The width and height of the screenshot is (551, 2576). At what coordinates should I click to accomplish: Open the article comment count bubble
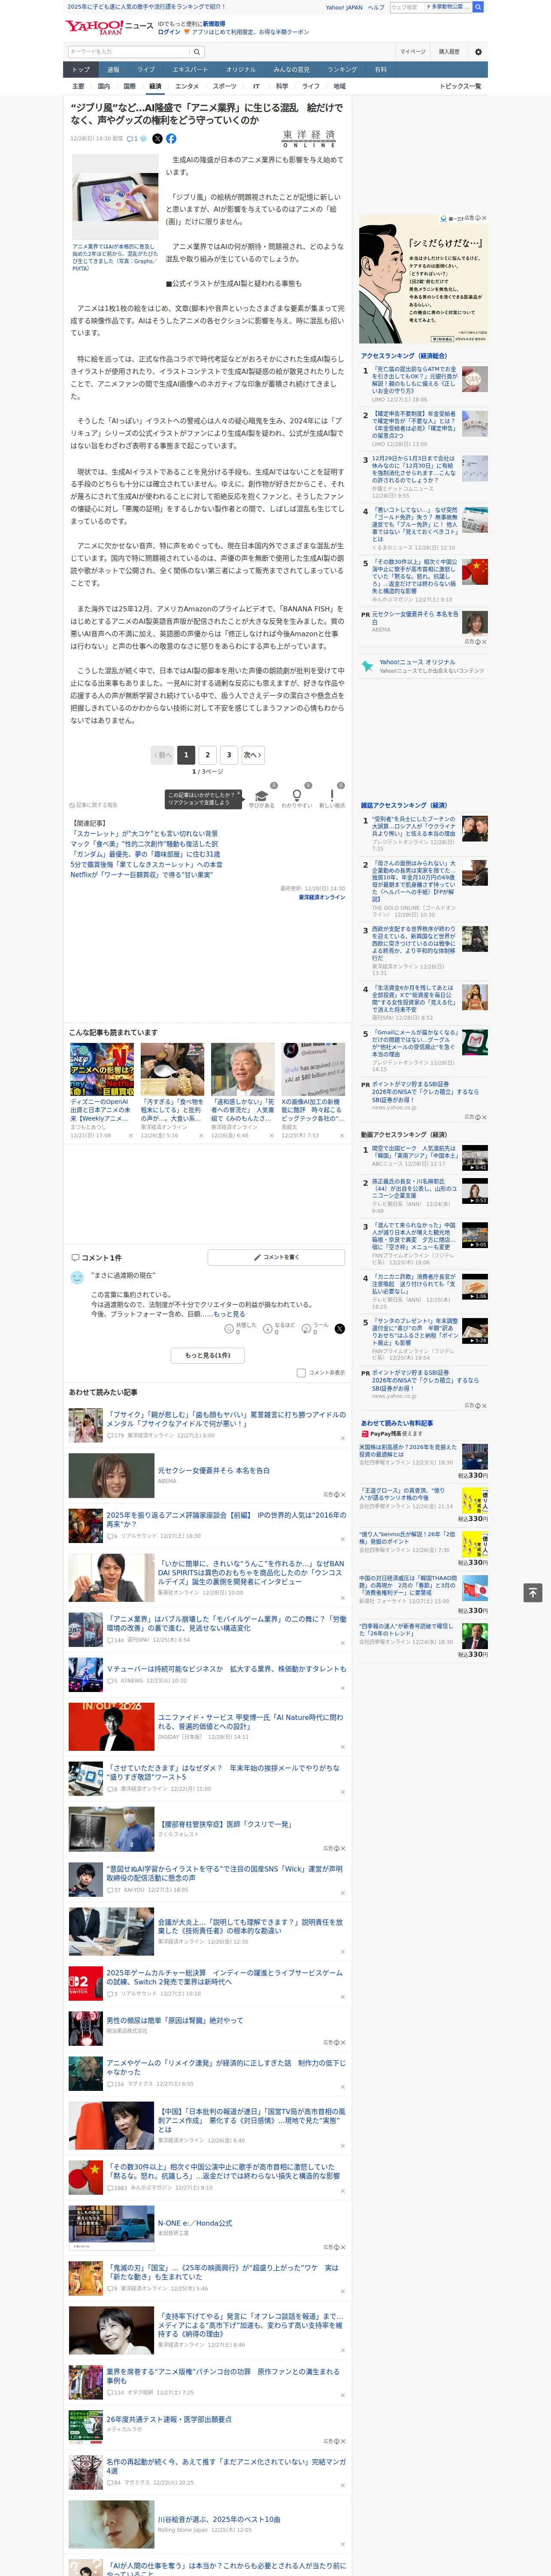click(132, 139)
